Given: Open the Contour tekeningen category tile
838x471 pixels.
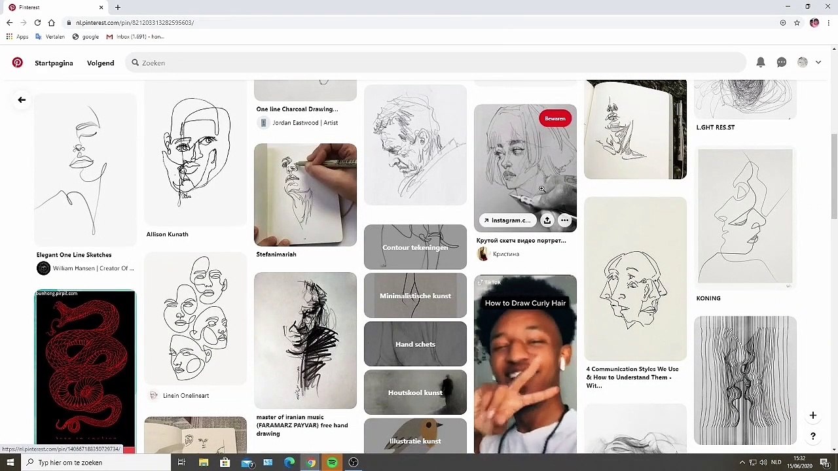Looking at the screenshot, I should coord(415,247).
